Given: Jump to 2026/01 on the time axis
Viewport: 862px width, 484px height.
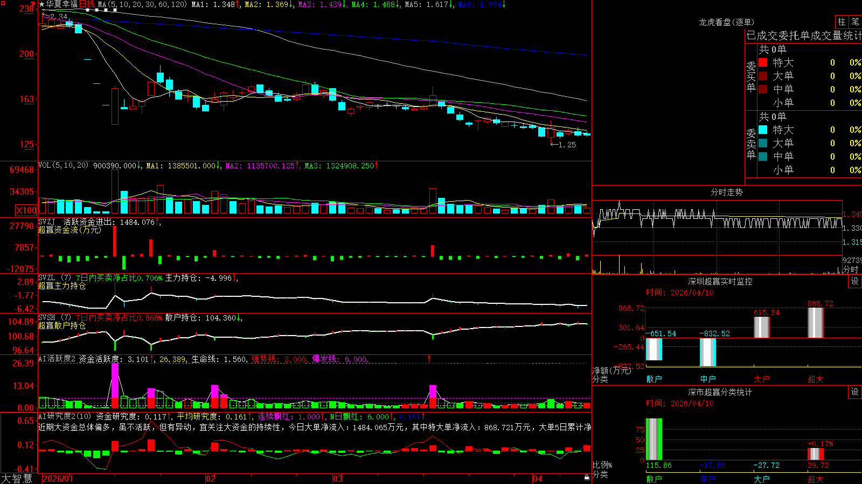Looking at the screenshot, I should pyautogui.click(x=58, y=479).
